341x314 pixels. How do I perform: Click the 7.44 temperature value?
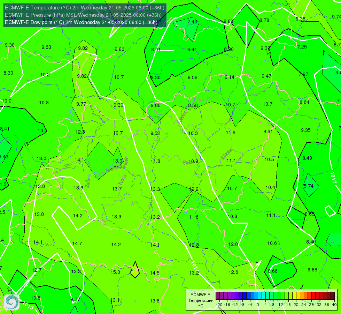click(192, 22)
